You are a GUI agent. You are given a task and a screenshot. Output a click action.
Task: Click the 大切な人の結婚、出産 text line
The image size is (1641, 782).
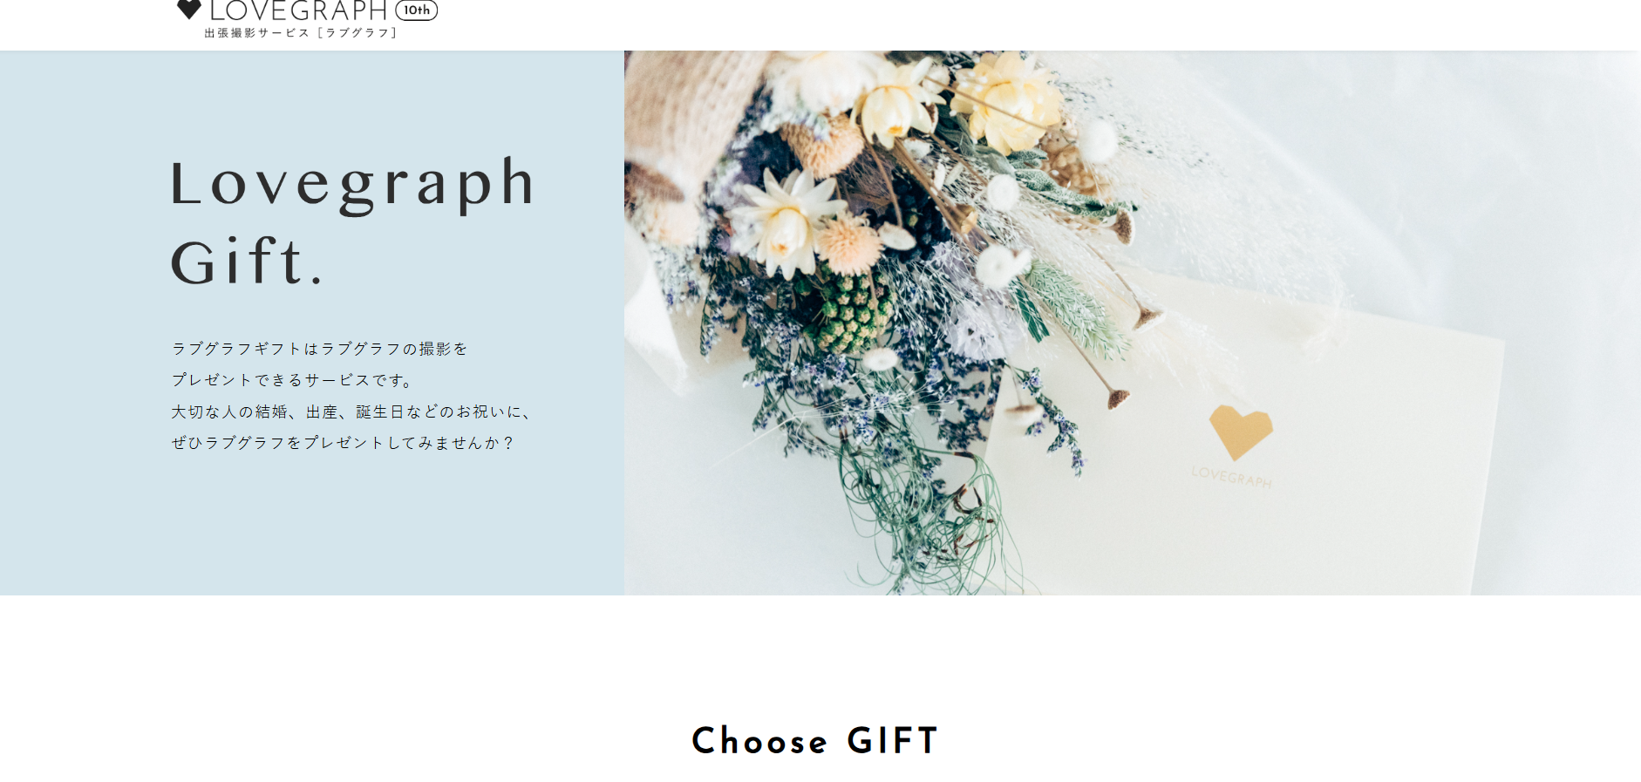point(351,411)
